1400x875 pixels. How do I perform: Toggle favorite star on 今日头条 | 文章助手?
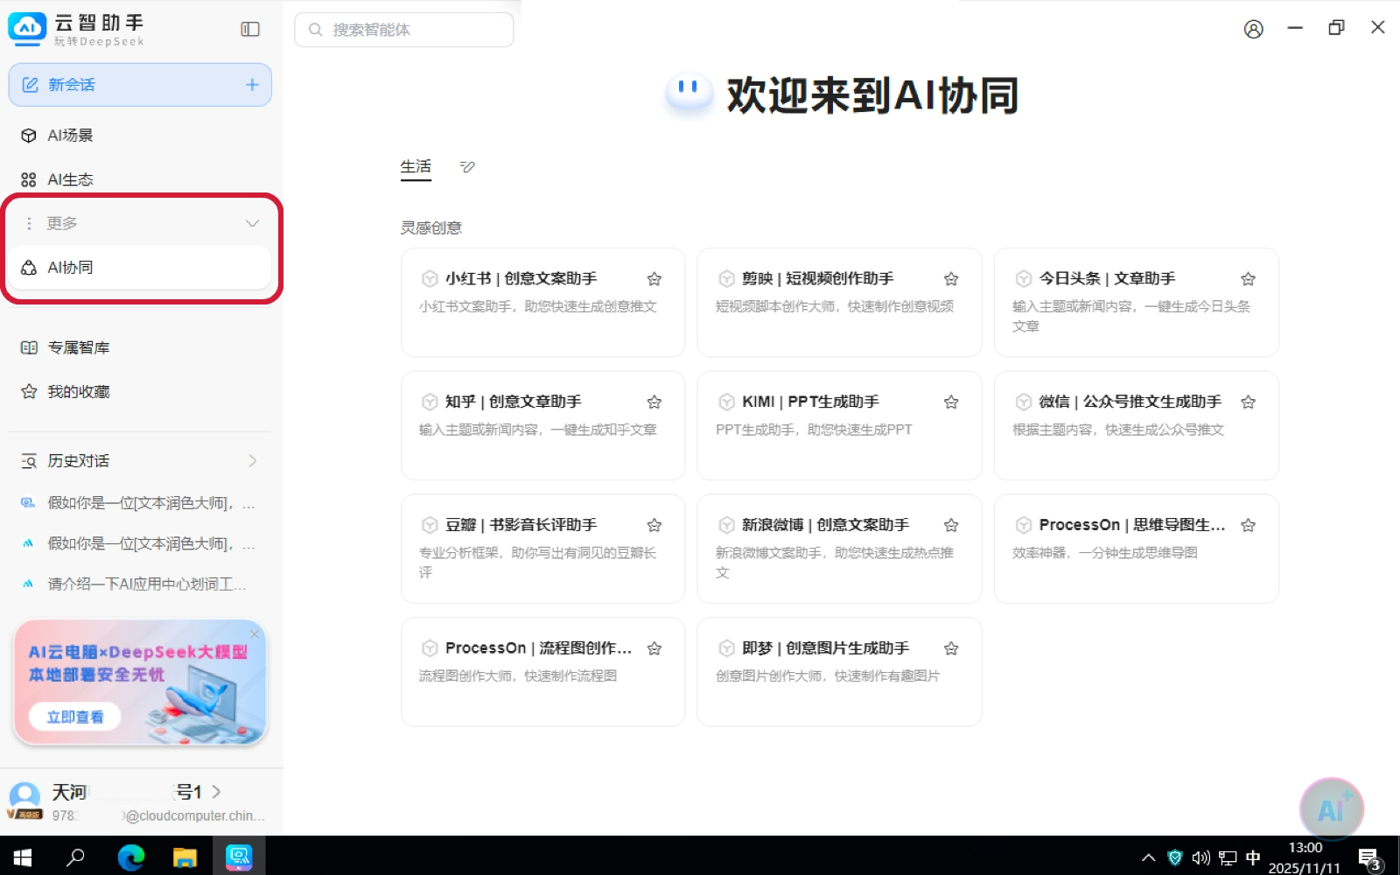1248,279
